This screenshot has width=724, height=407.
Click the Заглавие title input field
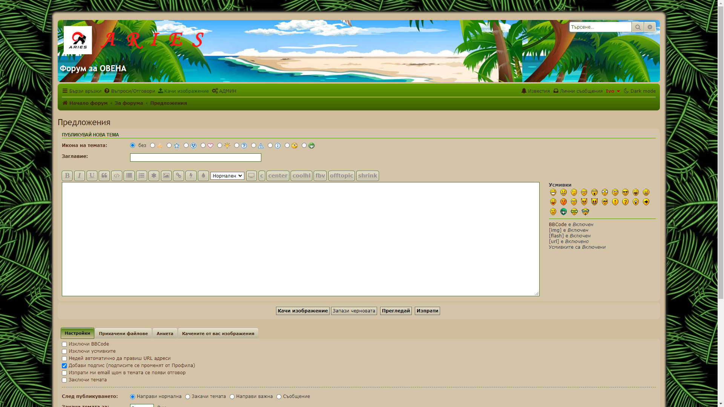point(195,158)
